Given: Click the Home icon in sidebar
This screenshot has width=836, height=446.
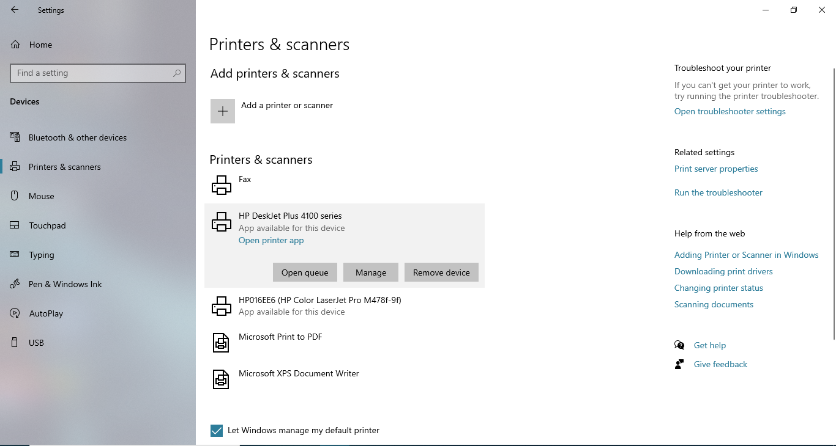Looking at the screenshot, I should [15, 45].
